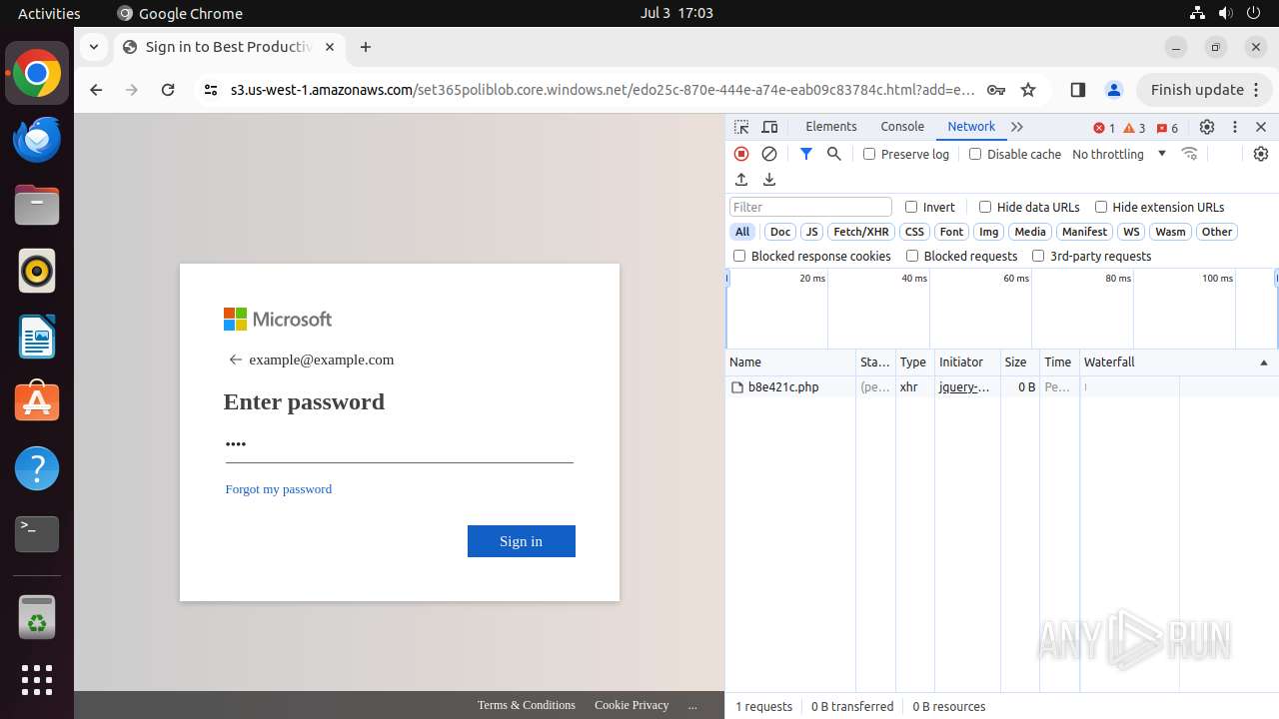Viewport: 1279px width, 719px height.
Task: Focus the password input field
Action: (x=400, y=444)
